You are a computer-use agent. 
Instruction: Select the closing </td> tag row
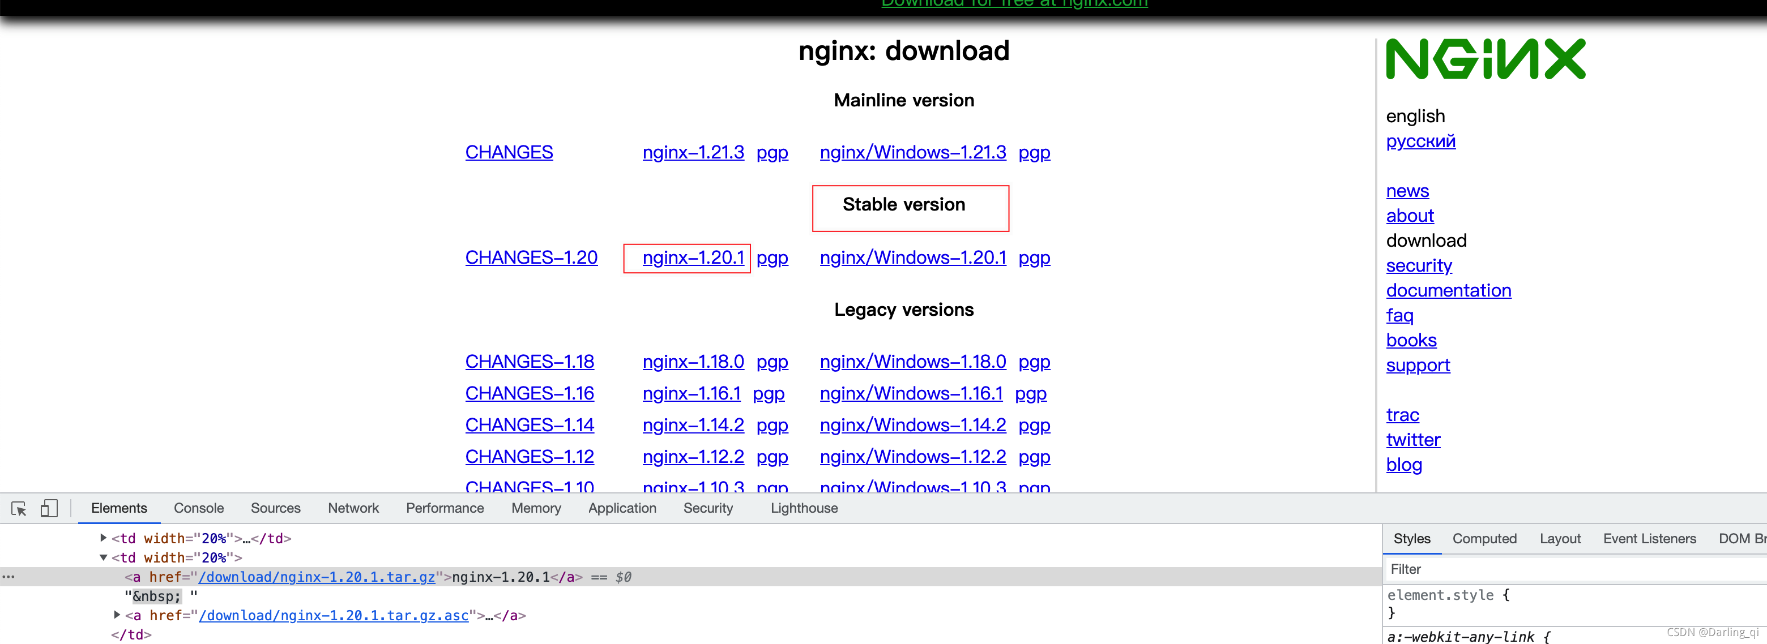click(x=131, y=634)
